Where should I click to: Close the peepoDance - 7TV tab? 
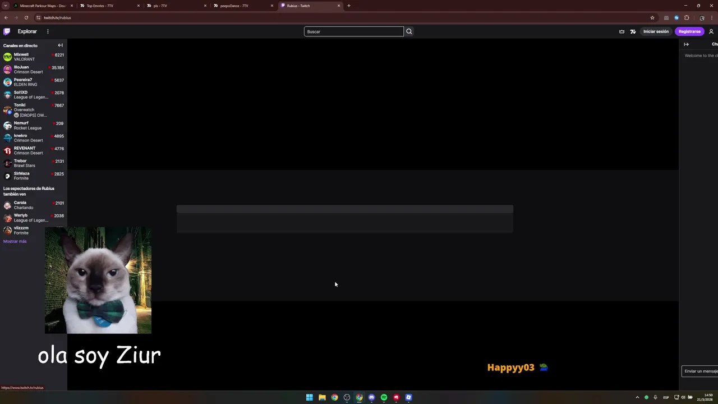coord(272,6)
